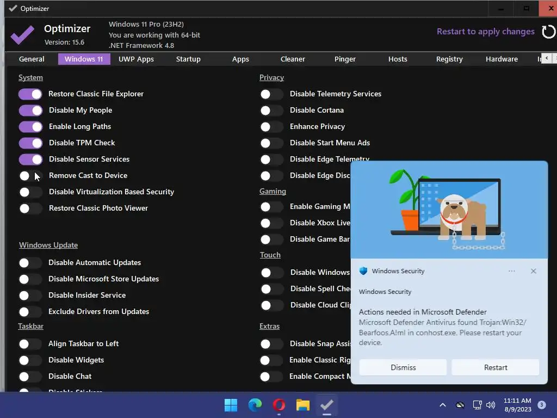Open the Hardware tab
This screenshot has height=418, width=557.
pyautogui.click(x=502, y=59)
